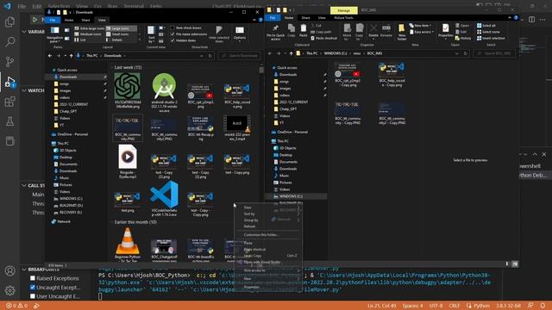Open Manage gear icon in VS Code
Viewport: 552px width, 310px height.
pyautogui.click(x=9, y=290)
